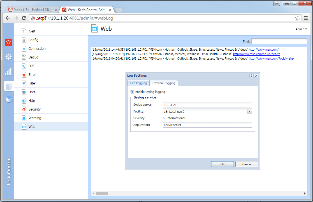Open the Status bar chart icon

(x=8, y=71)
